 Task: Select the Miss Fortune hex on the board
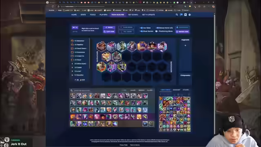152,47
